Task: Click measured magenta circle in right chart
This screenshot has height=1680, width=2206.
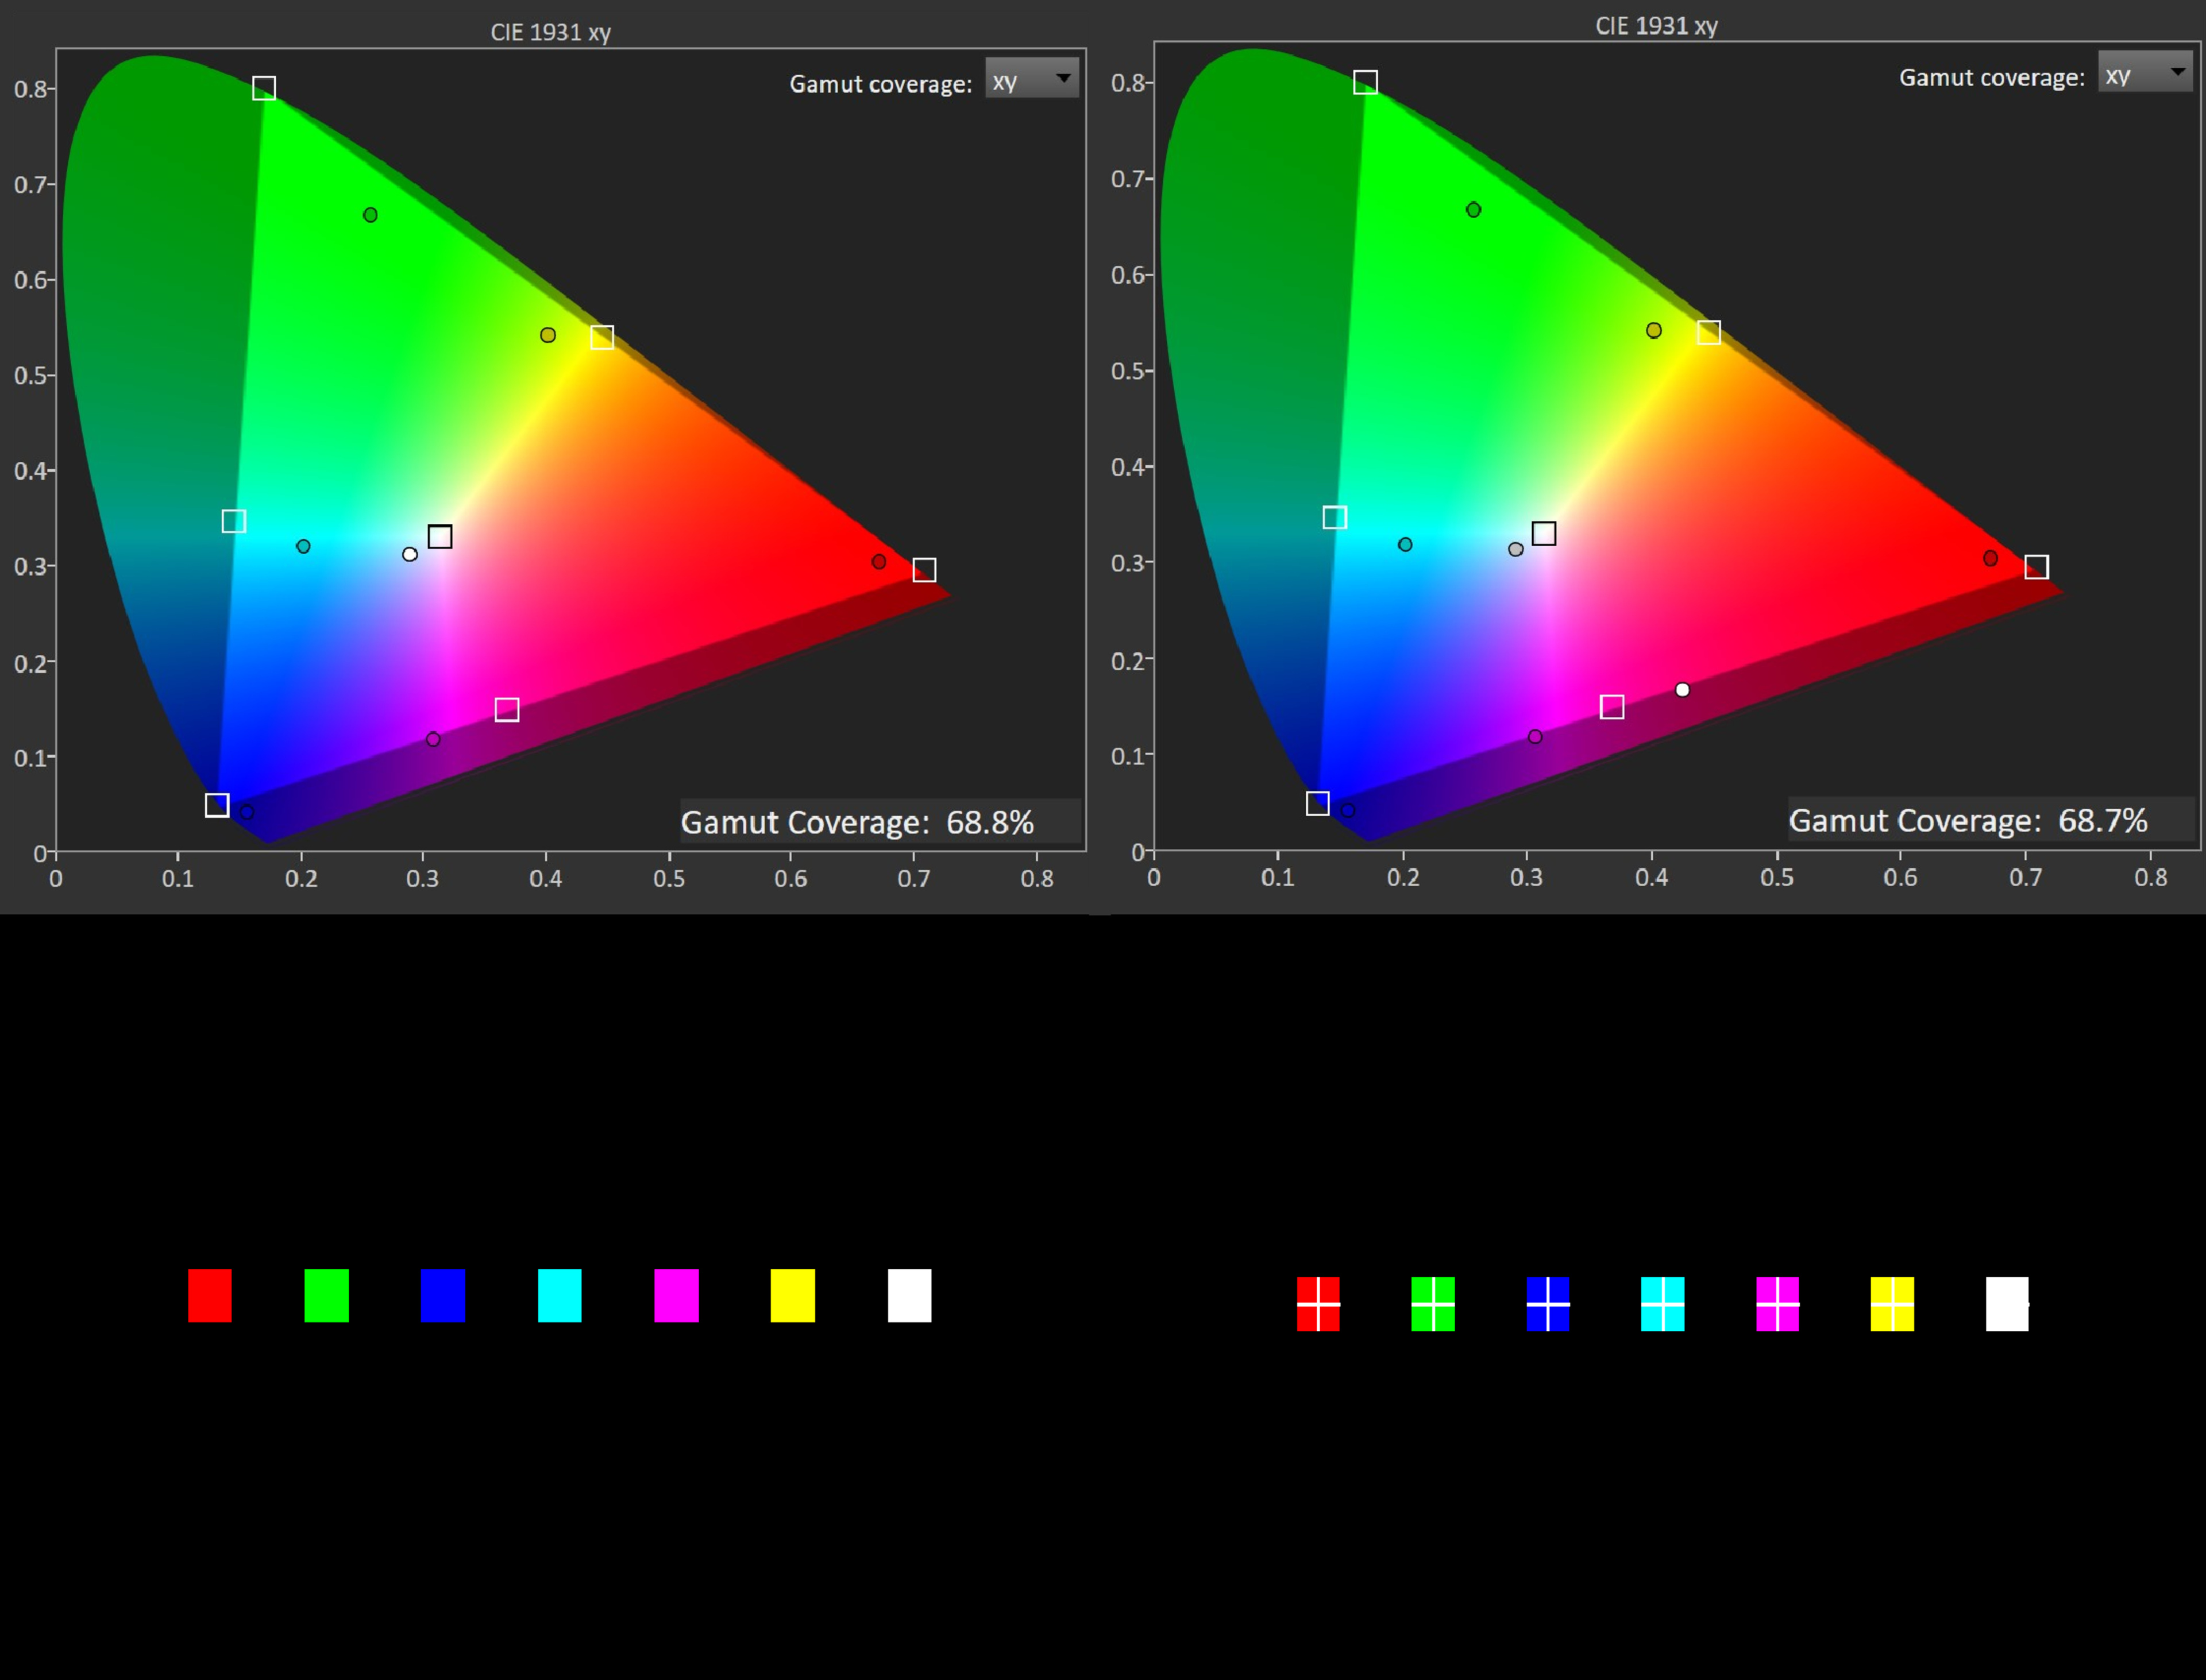Action: pos(1536,737)
